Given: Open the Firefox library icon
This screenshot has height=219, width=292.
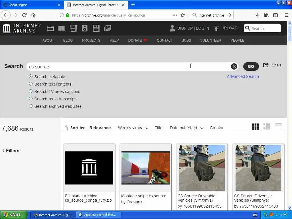Looking at the screenshot, I should pyautogui.click(x=266, y=15).
